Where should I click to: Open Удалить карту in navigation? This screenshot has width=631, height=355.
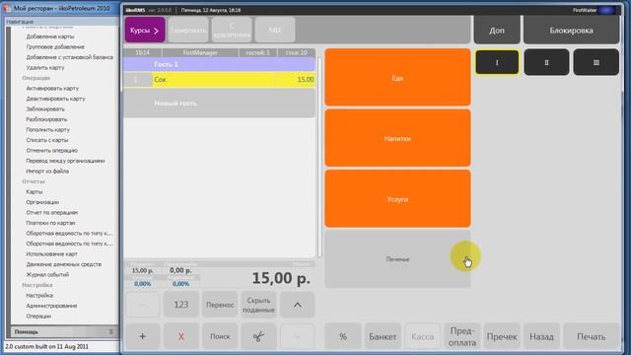tap(45, 68)
